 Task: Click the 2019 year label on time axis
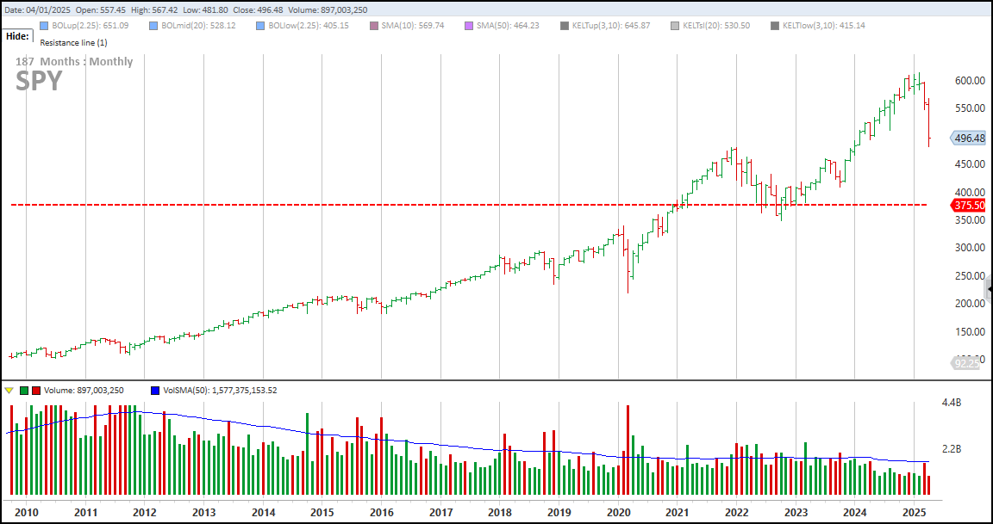[559, 511]
